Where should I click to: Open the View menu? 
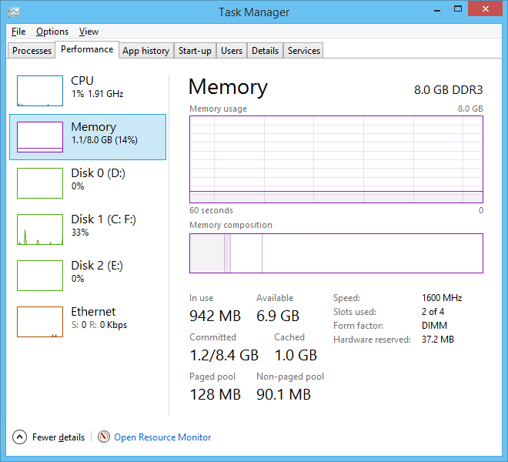89,32
